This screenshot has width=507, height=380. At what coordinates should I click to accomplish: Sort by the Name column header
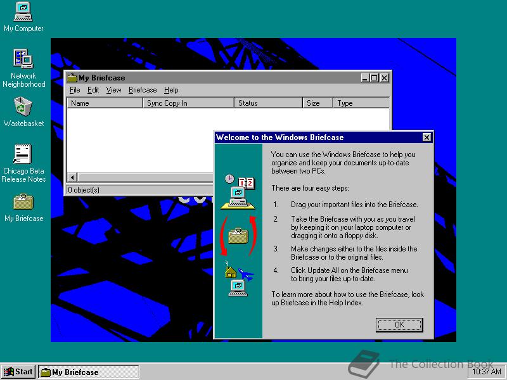point(105,103)
